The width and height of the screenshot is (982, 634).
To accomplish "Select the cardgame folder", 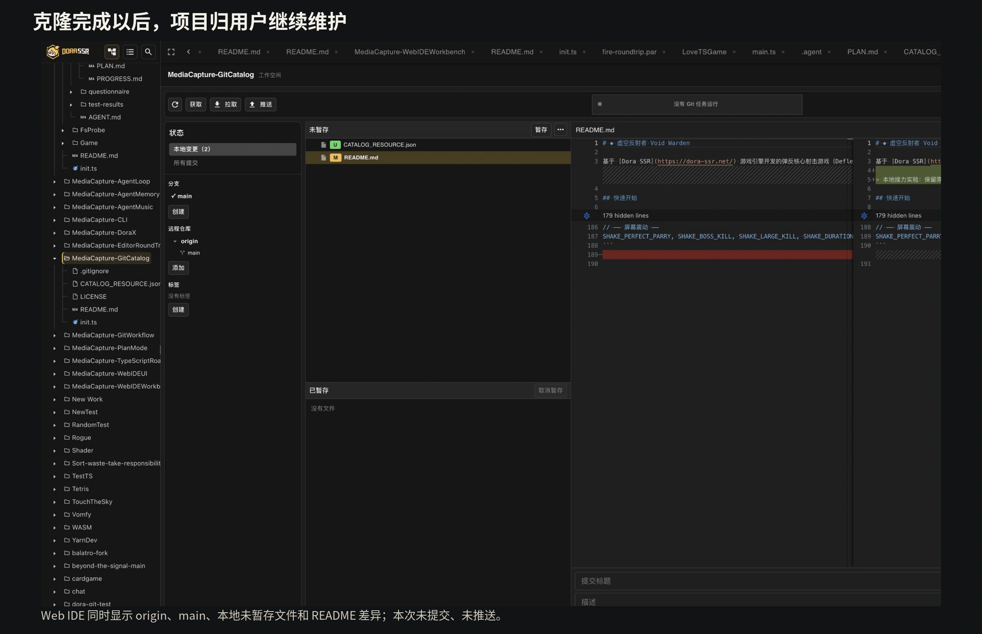I will pos(83,578).
